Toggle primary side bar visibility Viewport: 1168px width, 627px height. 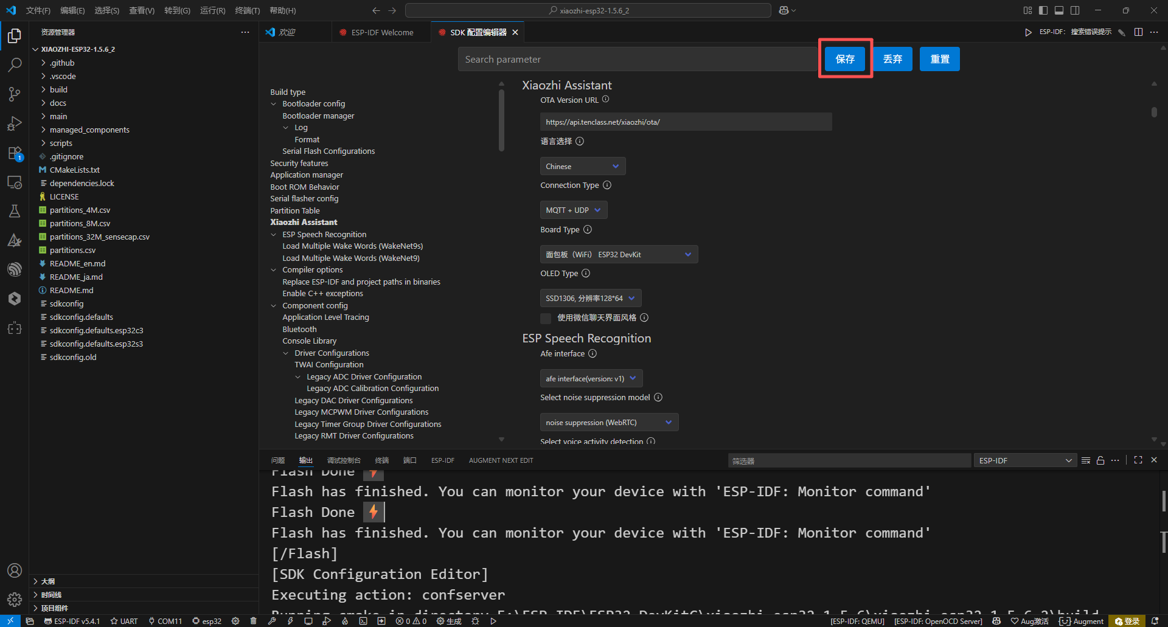coord(1043,10)
